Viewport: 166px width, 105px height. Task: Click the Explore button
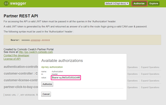(154, 3)
